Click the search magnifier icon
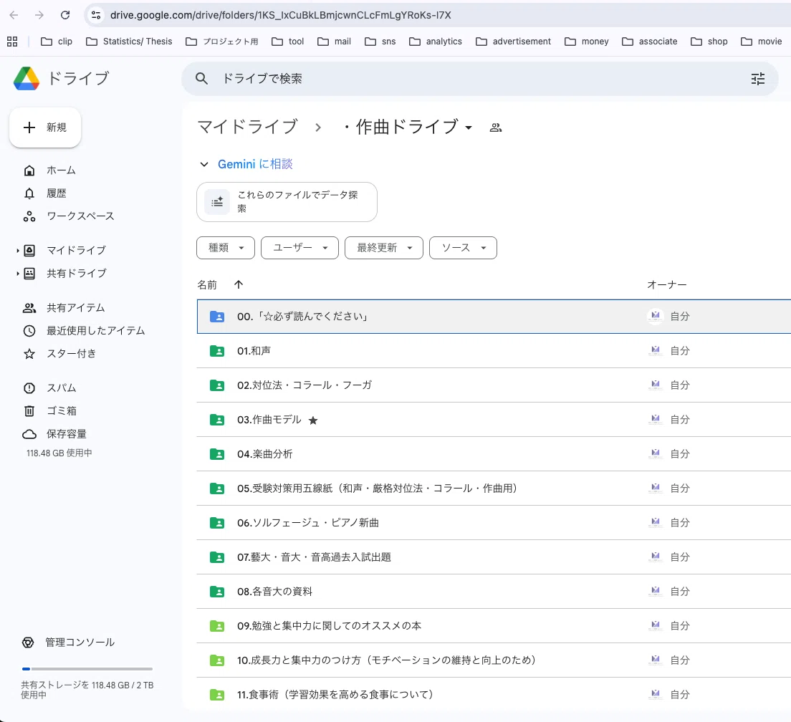Image resolution: width=791 pixels, height=722 pixels. click(x=201, y=79)
